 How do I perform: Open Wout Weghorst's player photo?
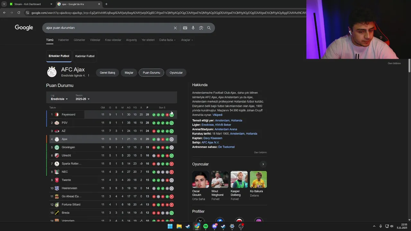pyautogui.click(x=220, y=179)
